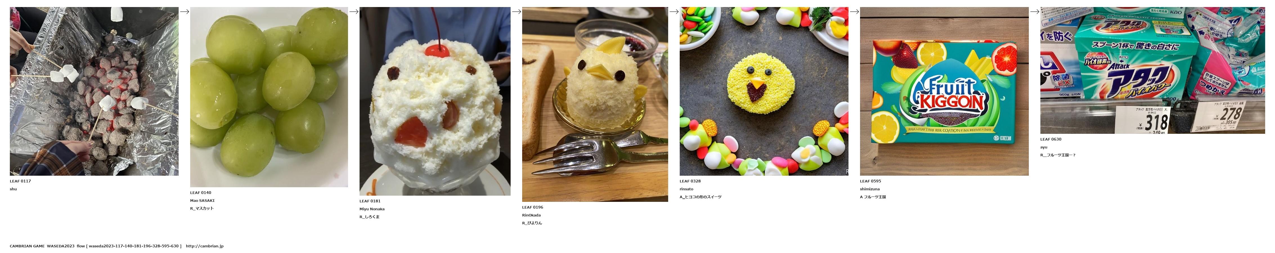This screenshot has width=1275, height=253.
Task: Click the CAMBRIAN GAME WASEDA2023 footer text
Action: pos(42,246)
